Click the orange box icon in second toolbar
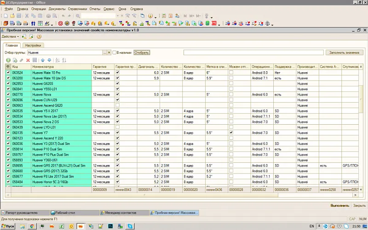This screenshot has height=230, width=368. click(6, 23)
